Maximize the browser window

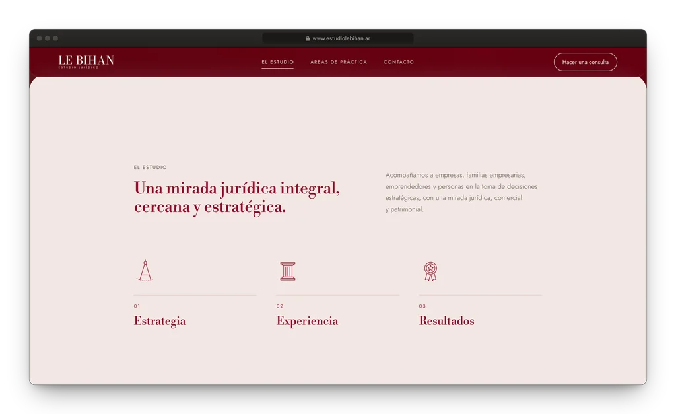pyautogui.click(x=55, y=38)
